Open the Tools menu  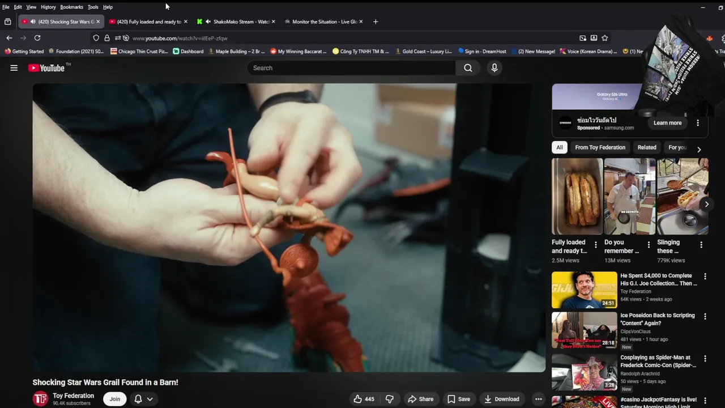[x=93, y=7]
